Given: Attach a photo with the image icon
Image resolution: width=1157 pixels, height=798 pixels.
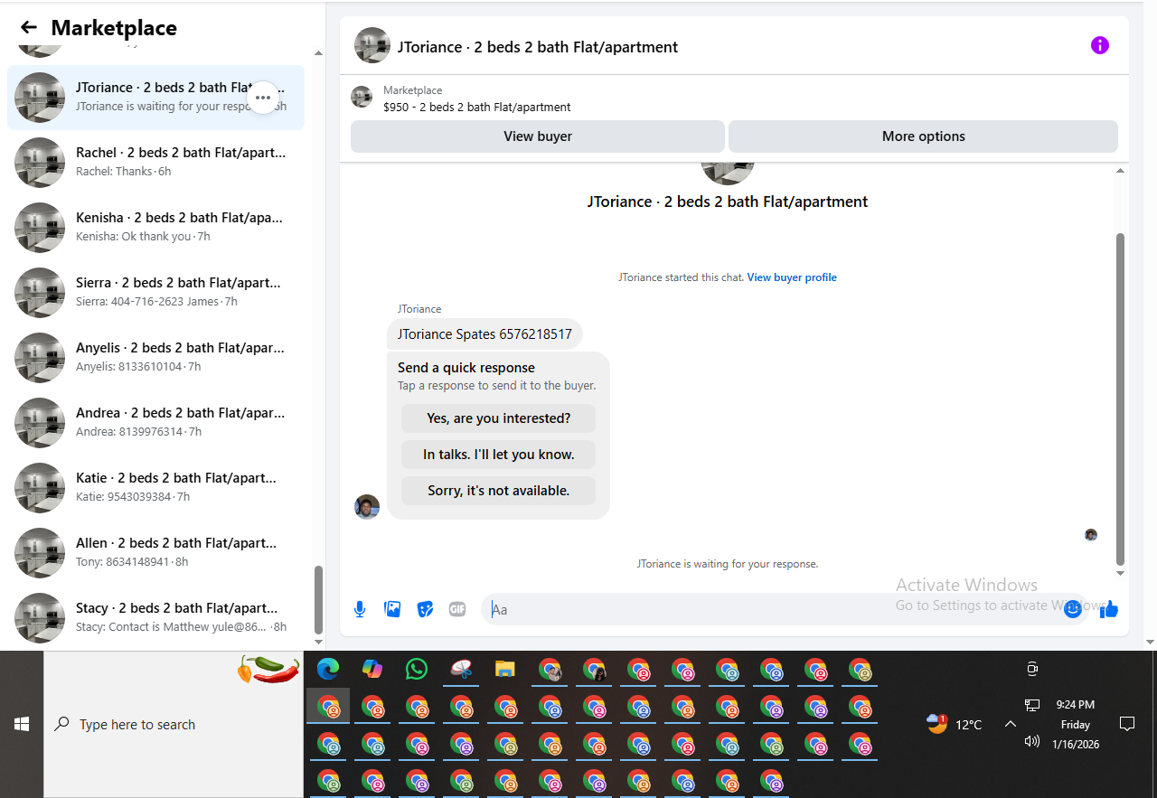Looking at the screenshot, I should click(392, 609).
